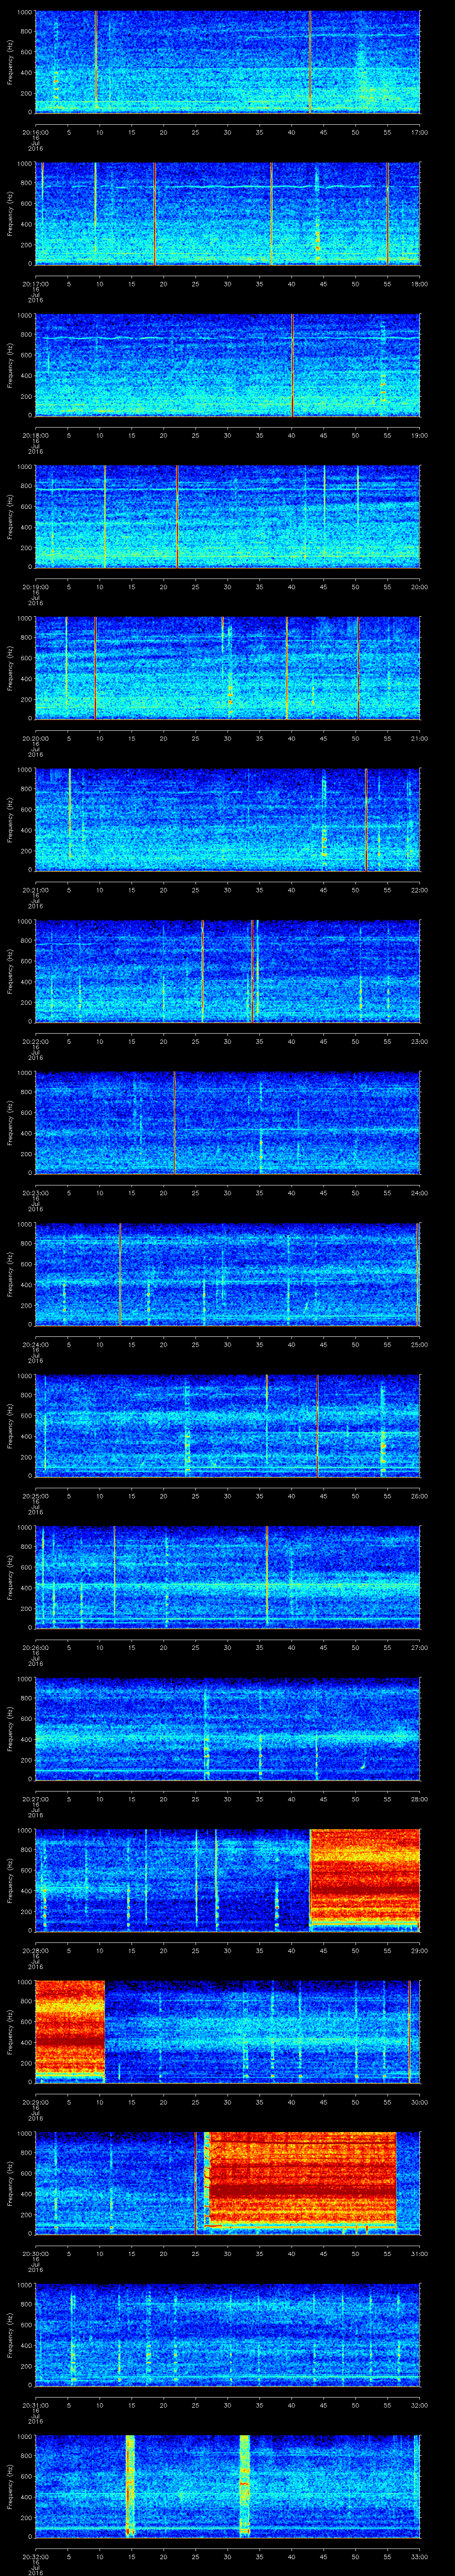Click the 21:00 end time label
Screen dimensions: 455x2576
pos(419,738)
